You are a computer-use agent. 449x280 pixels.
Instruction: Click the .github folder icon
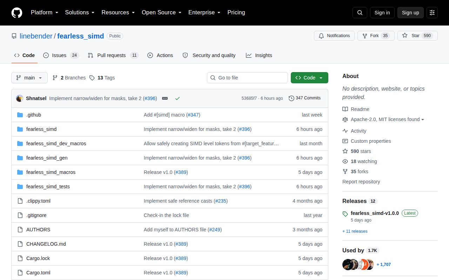tap(20, 115)
